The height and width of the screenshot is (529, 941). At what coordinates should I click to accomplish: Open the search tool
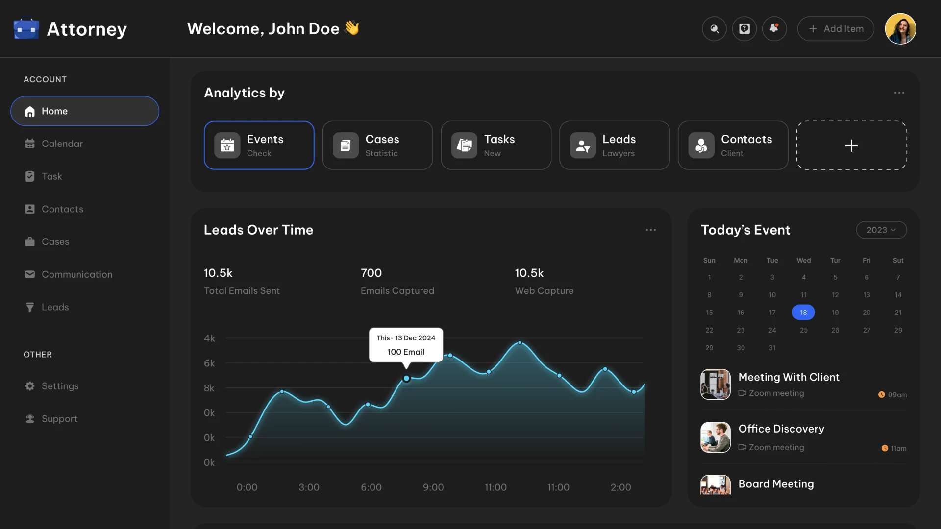pos(714,29)
